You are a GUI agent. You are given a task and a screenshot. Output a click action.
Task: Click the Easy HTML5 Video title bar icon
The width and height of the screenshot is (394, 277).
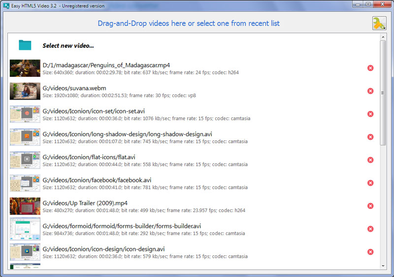(x=6, y=5)
